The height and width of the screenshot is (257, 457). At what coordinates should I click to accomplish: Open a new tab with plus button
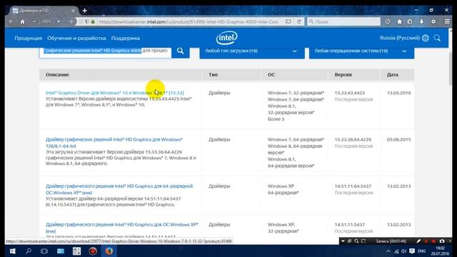pyautogui.click(x=85, y=11)
